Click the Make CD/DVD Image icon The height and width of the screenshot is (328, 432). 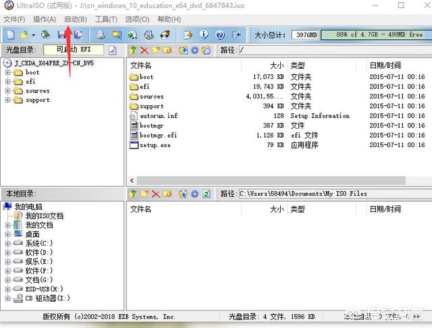point(101,34)
